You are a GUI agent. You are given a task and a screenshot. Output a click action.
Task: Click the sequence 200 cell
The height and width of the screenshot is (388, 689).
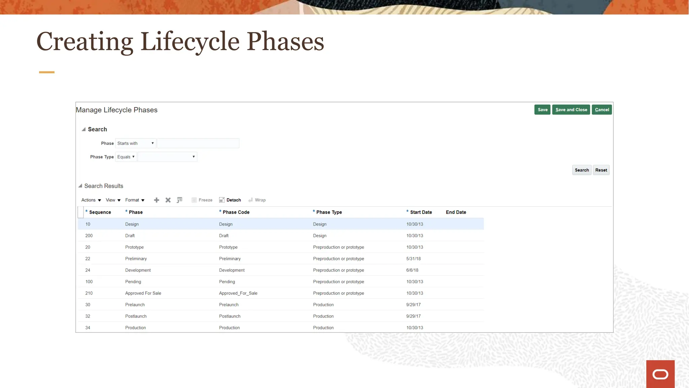[89, 236]
